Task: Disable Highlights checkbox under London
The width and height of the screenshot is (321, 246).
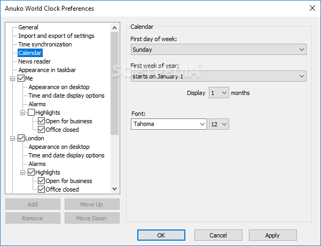Action: (31, 172)
